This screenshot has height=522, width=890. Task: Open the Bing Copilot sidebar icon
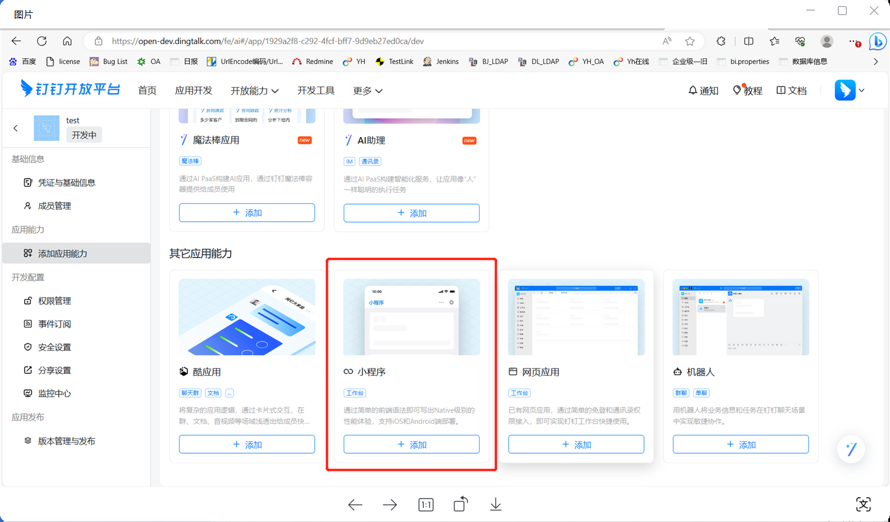pyautogui.click(x=878, y=41)
